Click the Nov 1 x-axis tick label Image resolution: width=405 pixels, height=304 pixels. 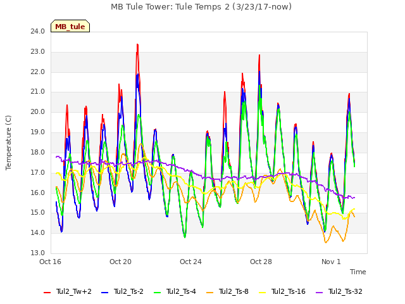click(331, 262)
